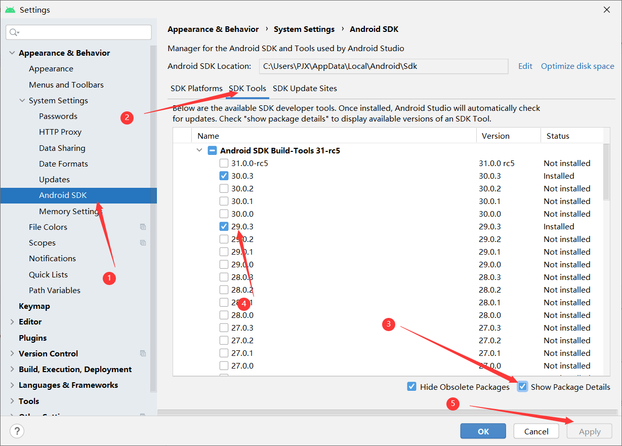Click the Version column header
Viewport: 622px width, 446px height.
click(x=508, y=136)
